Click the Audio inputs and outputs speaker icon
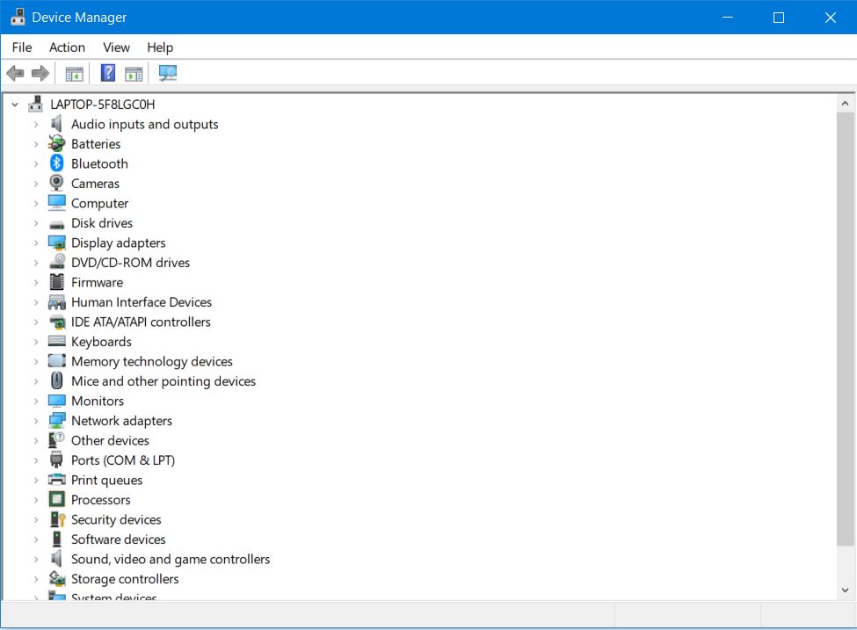 [x=56, y=124]
